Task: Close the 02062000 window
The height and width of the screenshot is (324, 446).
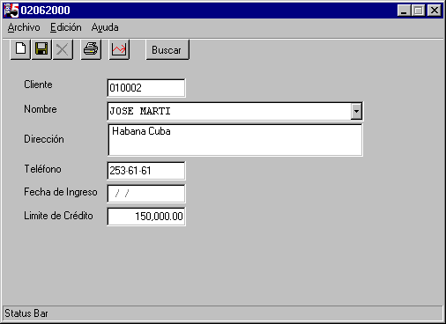Action: (x=435, y=11)
